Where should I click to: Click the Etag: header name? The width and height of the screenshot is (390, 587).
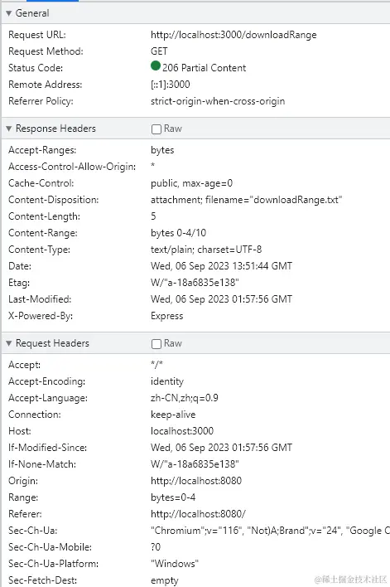19,282
